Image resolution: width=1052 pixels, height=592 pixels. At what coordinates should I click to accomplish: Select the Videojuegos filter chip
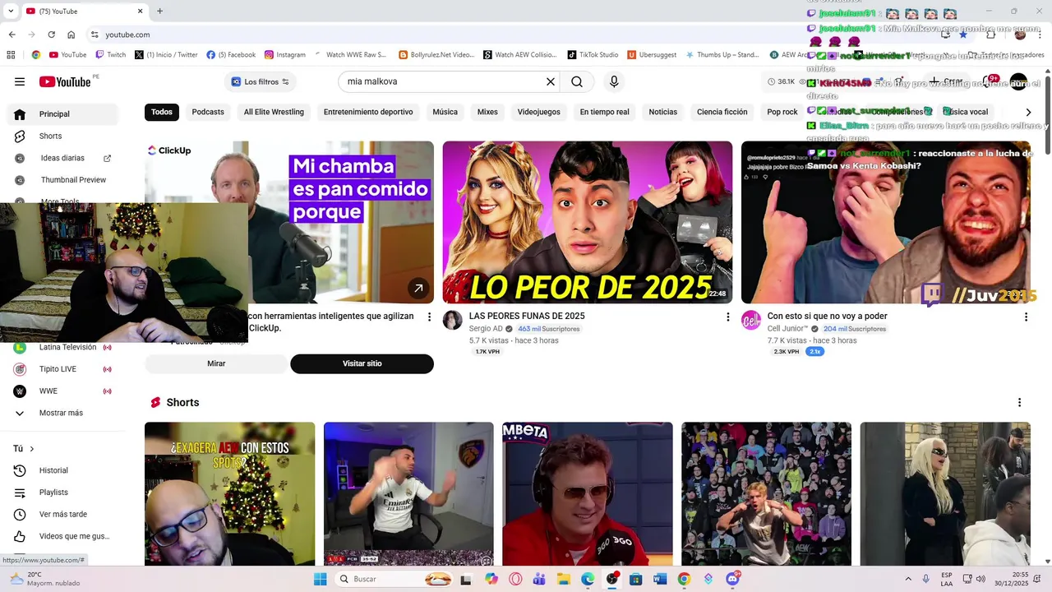click(538, 112)
